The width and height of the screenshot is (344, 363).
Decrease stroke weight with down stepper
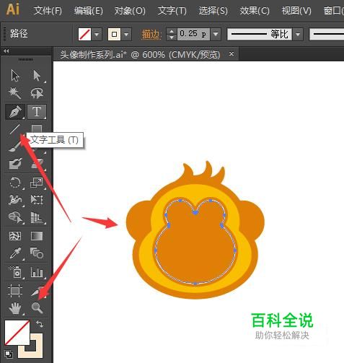tap(172, 38)
